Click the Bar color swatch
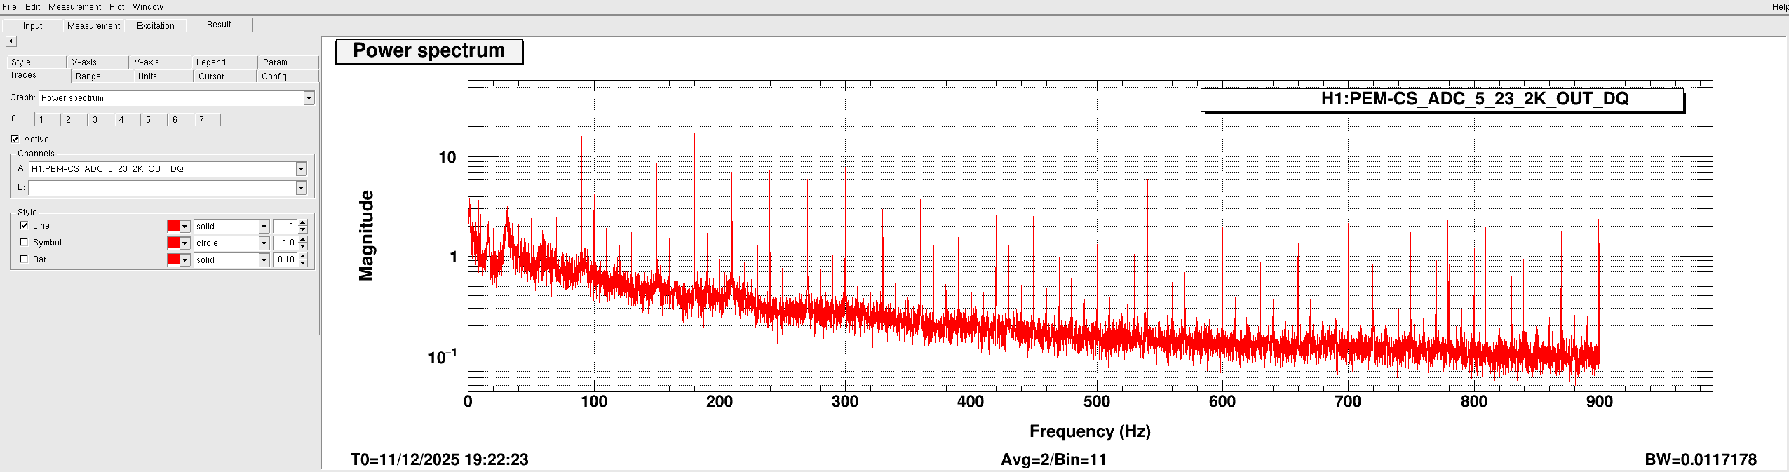The width and height of the screenshot is (1789, 472). [173, 260]
